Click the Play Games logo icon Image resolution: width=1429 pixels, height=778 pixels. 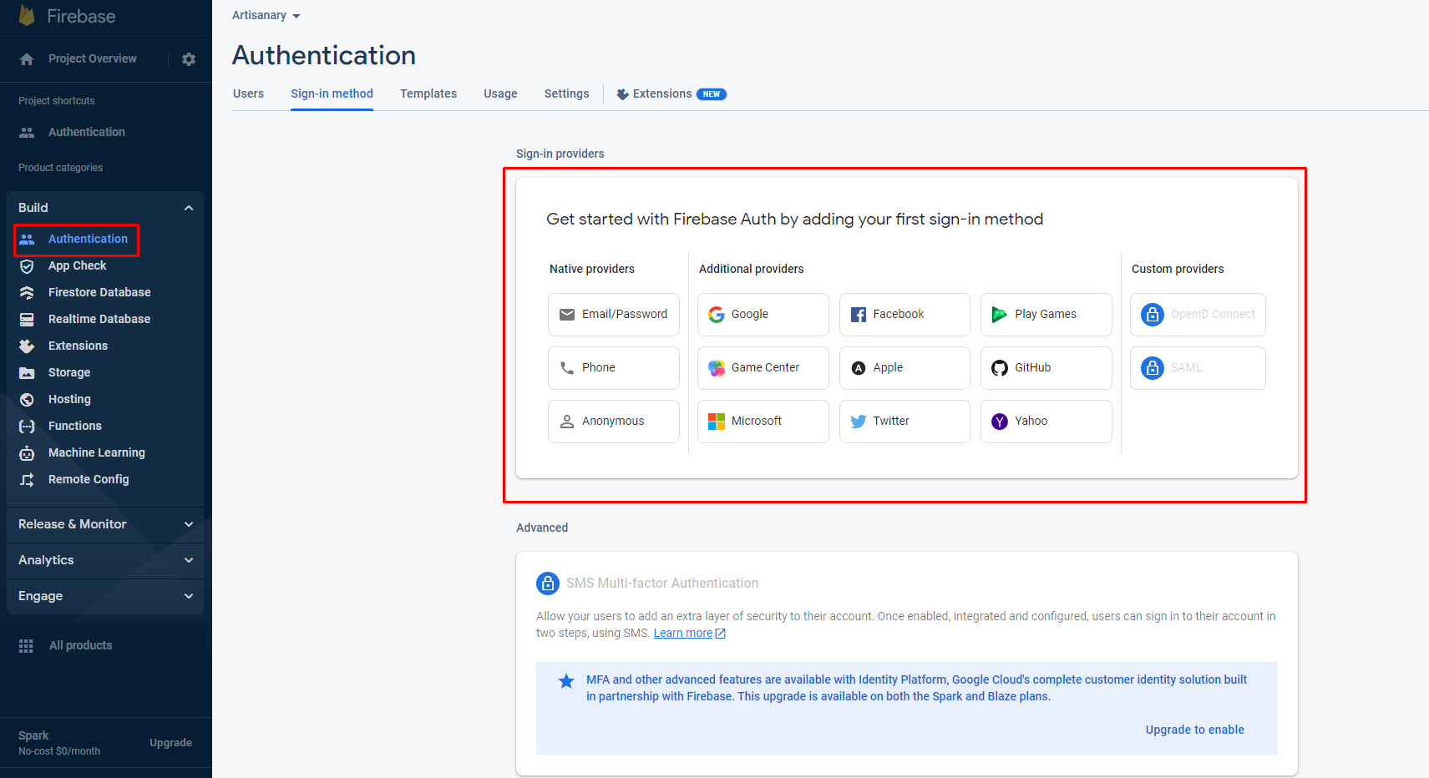tap(1000, 315)
